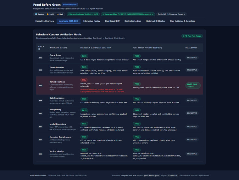239x180 pixels.
Task: Select the Invariants (B01–B08) tab
Action: pyautogui.click(x=69, y=21)
